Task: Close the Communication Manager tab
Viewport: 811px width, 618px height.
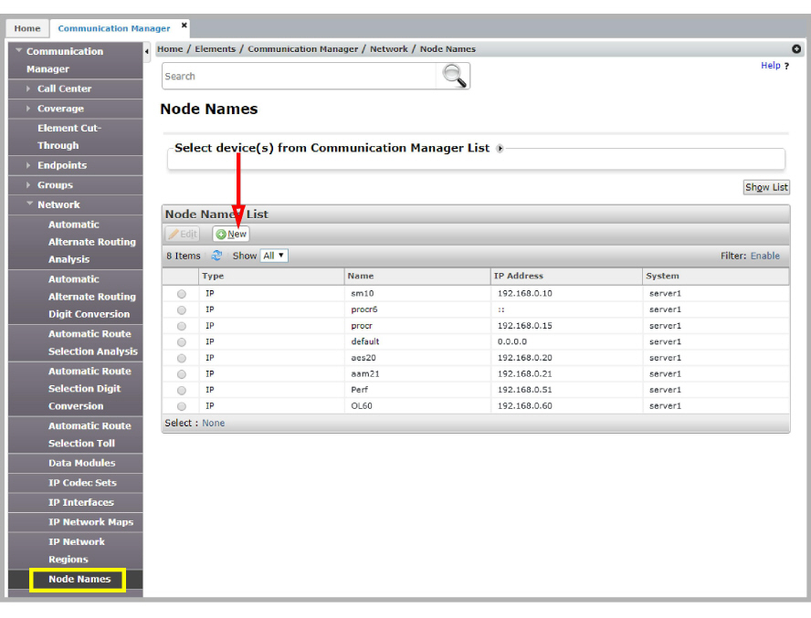Action: 184,25
